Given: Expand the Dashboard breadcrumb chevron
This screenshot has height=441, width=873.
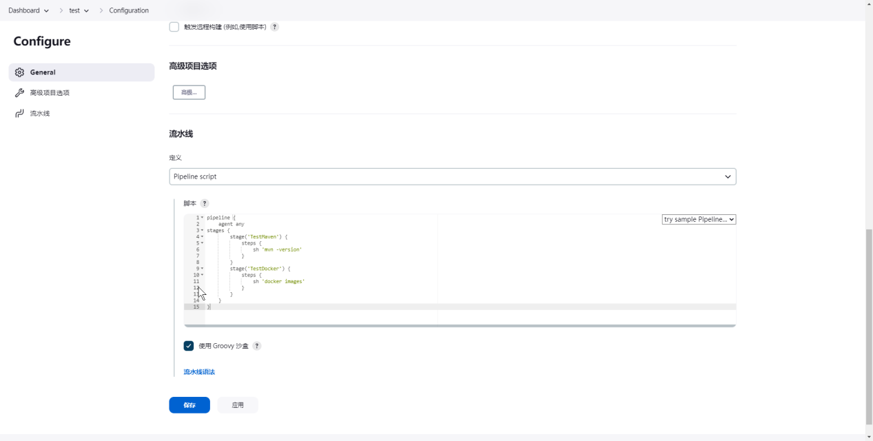Looking at the screenshot, I should coord(46,11).
